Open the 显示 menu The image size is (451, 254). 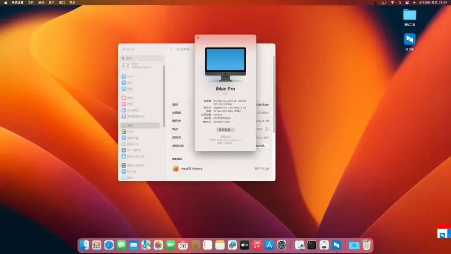pos(52,3)
